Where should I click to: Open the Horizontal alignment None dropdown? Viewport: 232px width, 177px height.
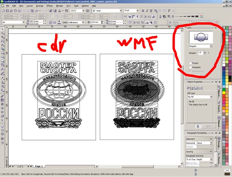(211, 143)
